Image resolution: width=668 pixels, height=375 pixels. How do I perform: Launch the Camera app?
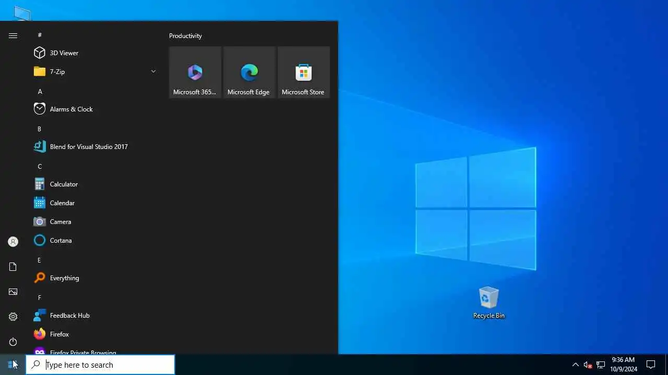point(94,221)
